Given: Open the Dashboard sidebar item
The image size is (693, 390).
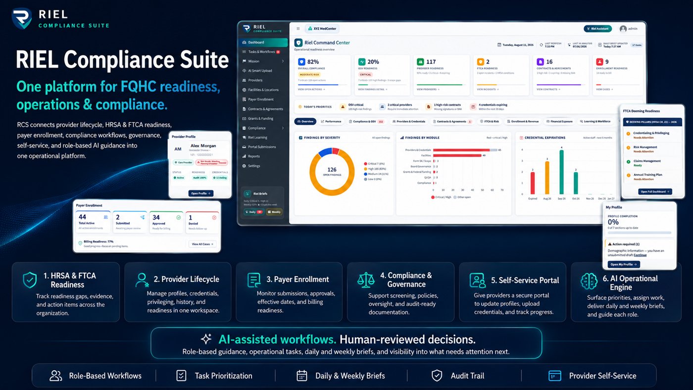Looking at the screenshot, I should point(263,43).
